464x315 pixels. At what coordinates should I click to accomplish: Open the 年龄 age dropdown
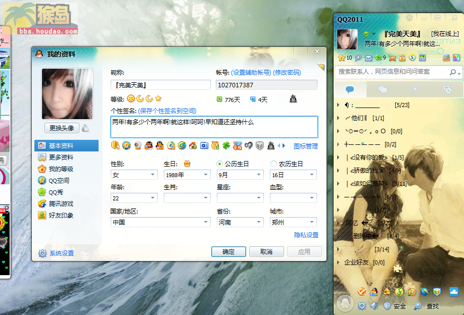tap(134, 198)
